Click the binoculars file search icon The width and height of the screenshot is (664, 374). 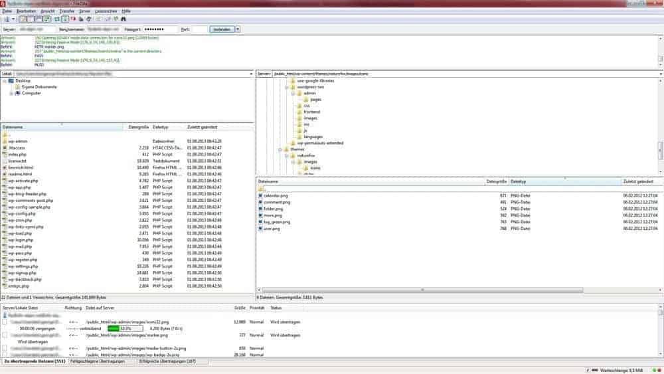[124, 20]
